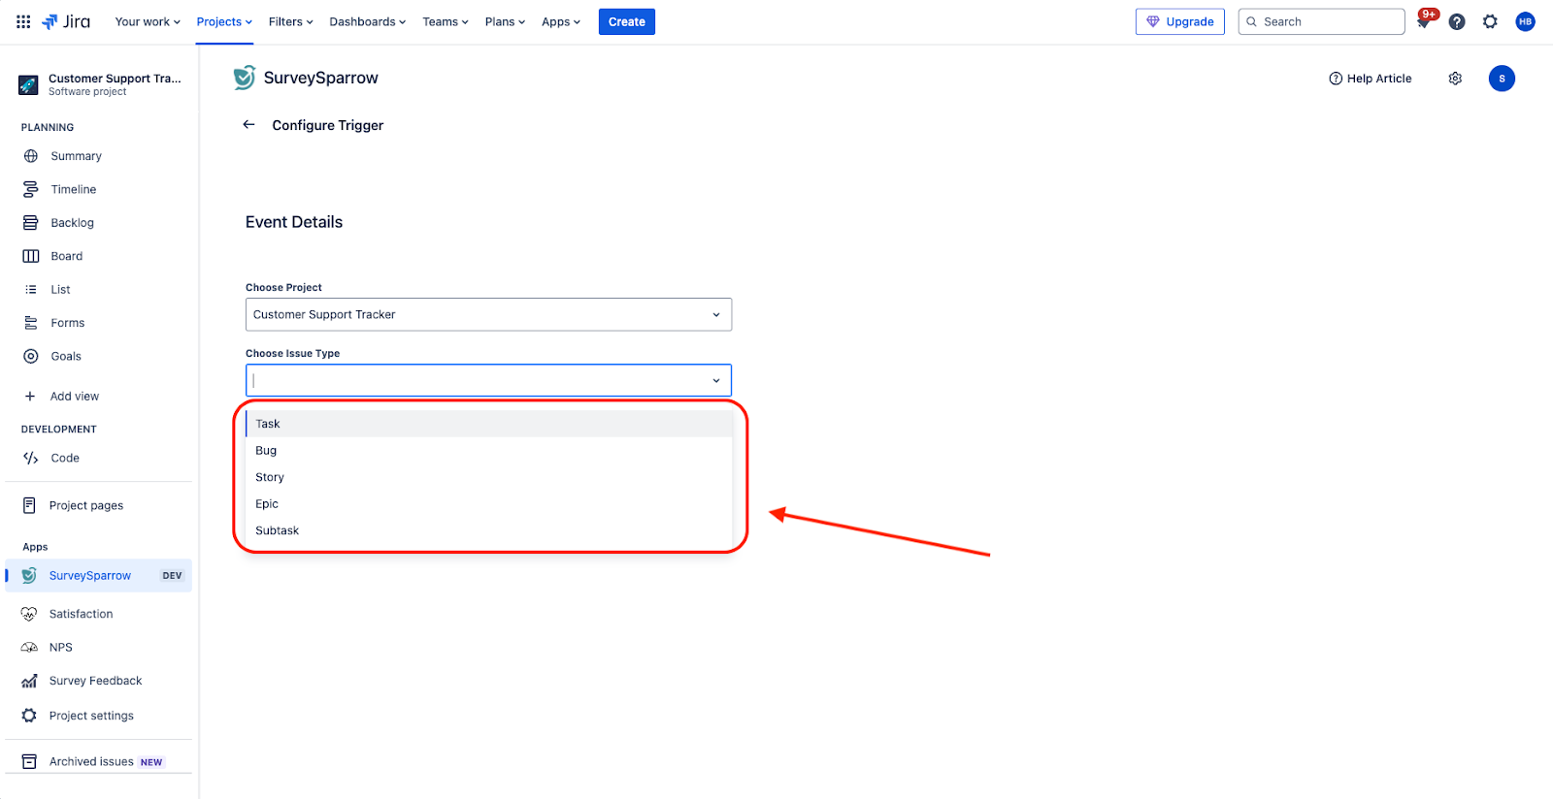Click the Upgrade button
The width and height of the screenshot is (1553, 799).
pos(1179,21)
